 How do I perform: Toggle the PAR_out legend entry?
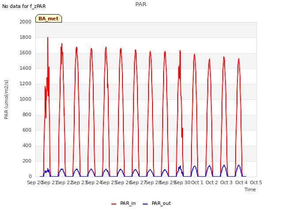(157, 203)
